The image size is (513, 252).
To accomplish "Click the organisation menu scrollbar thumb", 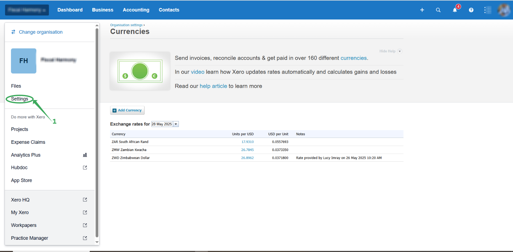I will pos(97,132).
